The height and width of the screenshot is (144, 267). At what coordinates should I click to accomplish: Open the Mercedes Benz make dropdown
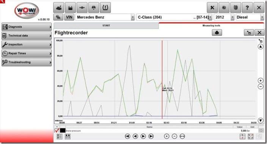133,17
